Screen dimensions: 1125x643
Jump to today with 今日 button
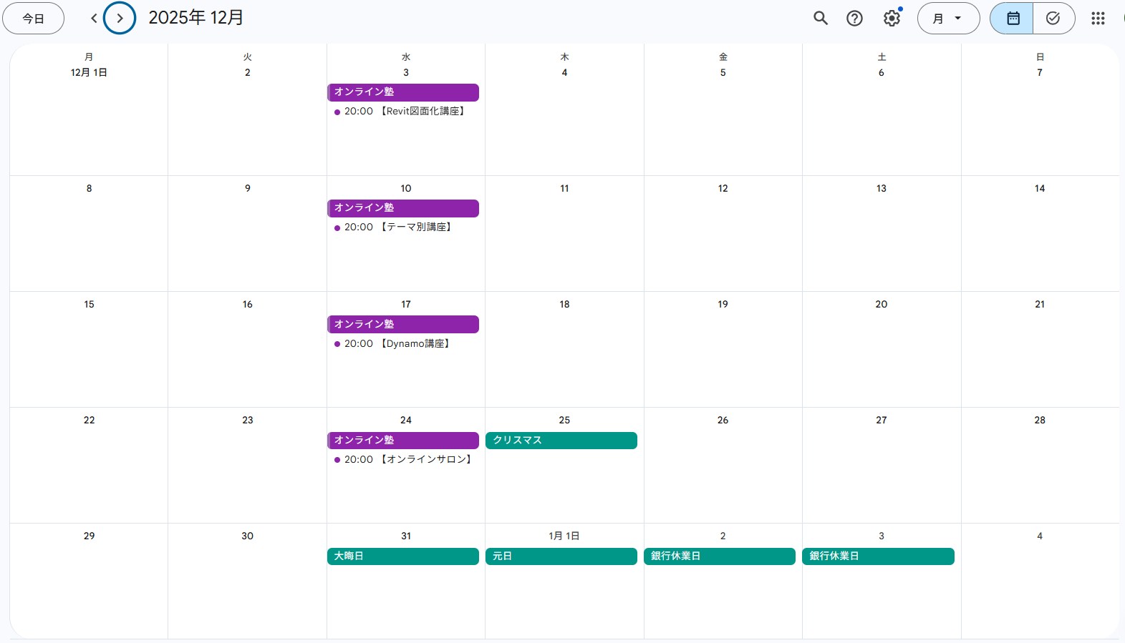[x=33, y=19]
